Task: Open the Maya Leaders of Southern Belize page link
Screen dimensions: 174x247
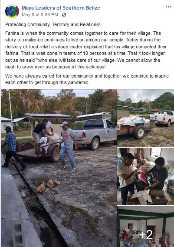Action: [x=61, y=8]
